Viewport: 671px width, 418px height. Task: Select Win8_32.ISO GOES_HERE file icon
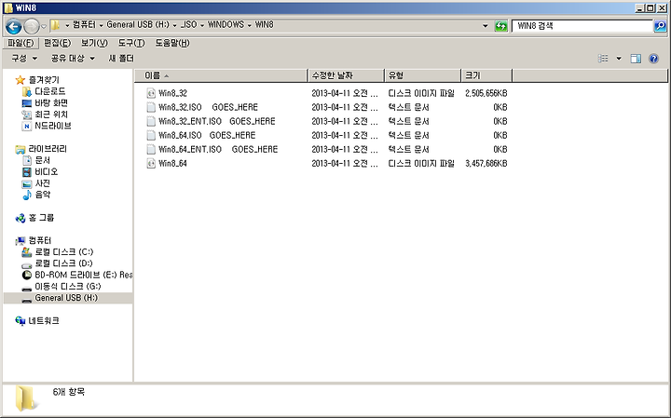151,107
